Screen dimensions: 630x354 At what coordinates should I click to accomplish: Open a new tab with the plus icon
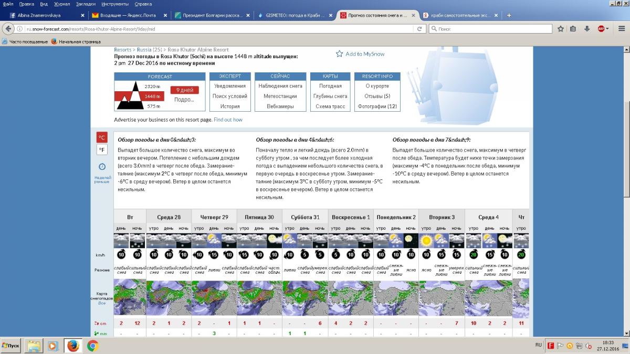[509, 15]
